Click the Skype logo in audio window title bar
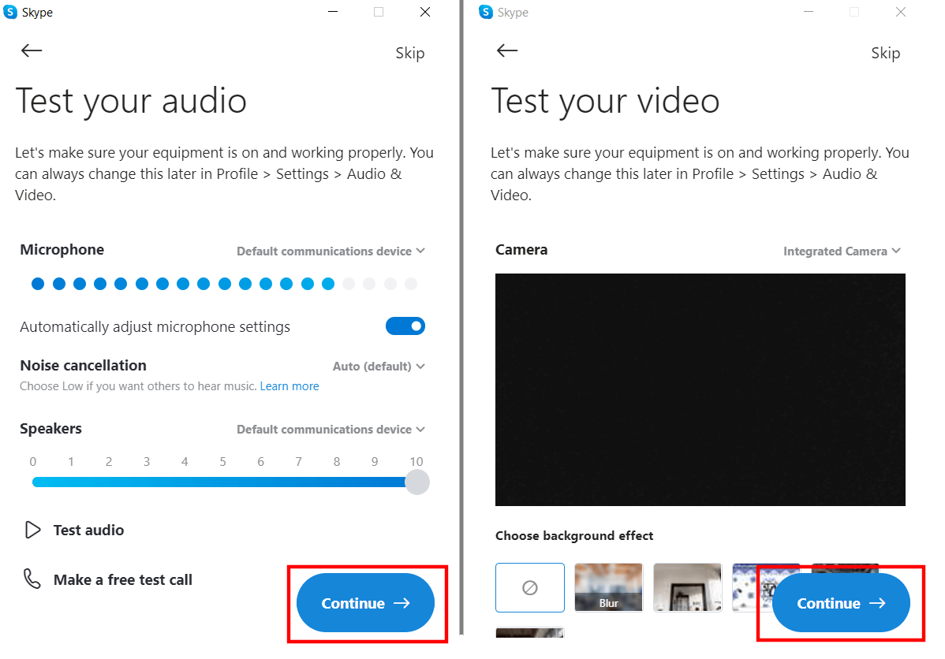 click(x=10, y=12)
